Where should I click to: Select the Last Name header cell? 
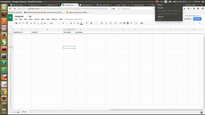pos(81,32)
